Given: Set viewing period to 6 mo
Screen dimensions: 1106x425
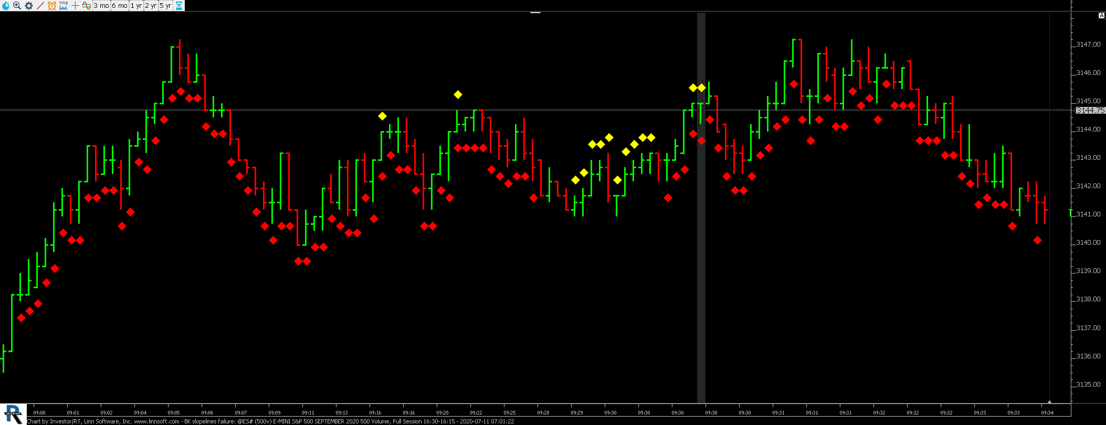Looking at the screenshot, I should coord(120,6).
